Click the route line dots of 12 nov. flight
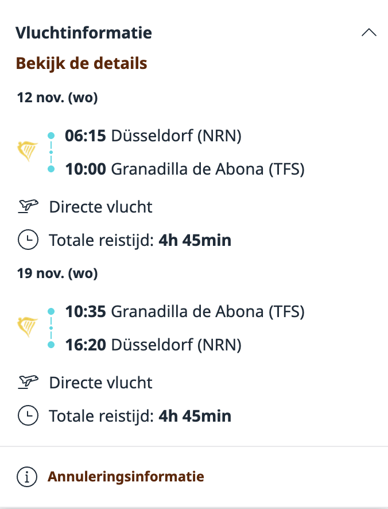The width and height of the screenshot is (388, 509). click(51, 152)
